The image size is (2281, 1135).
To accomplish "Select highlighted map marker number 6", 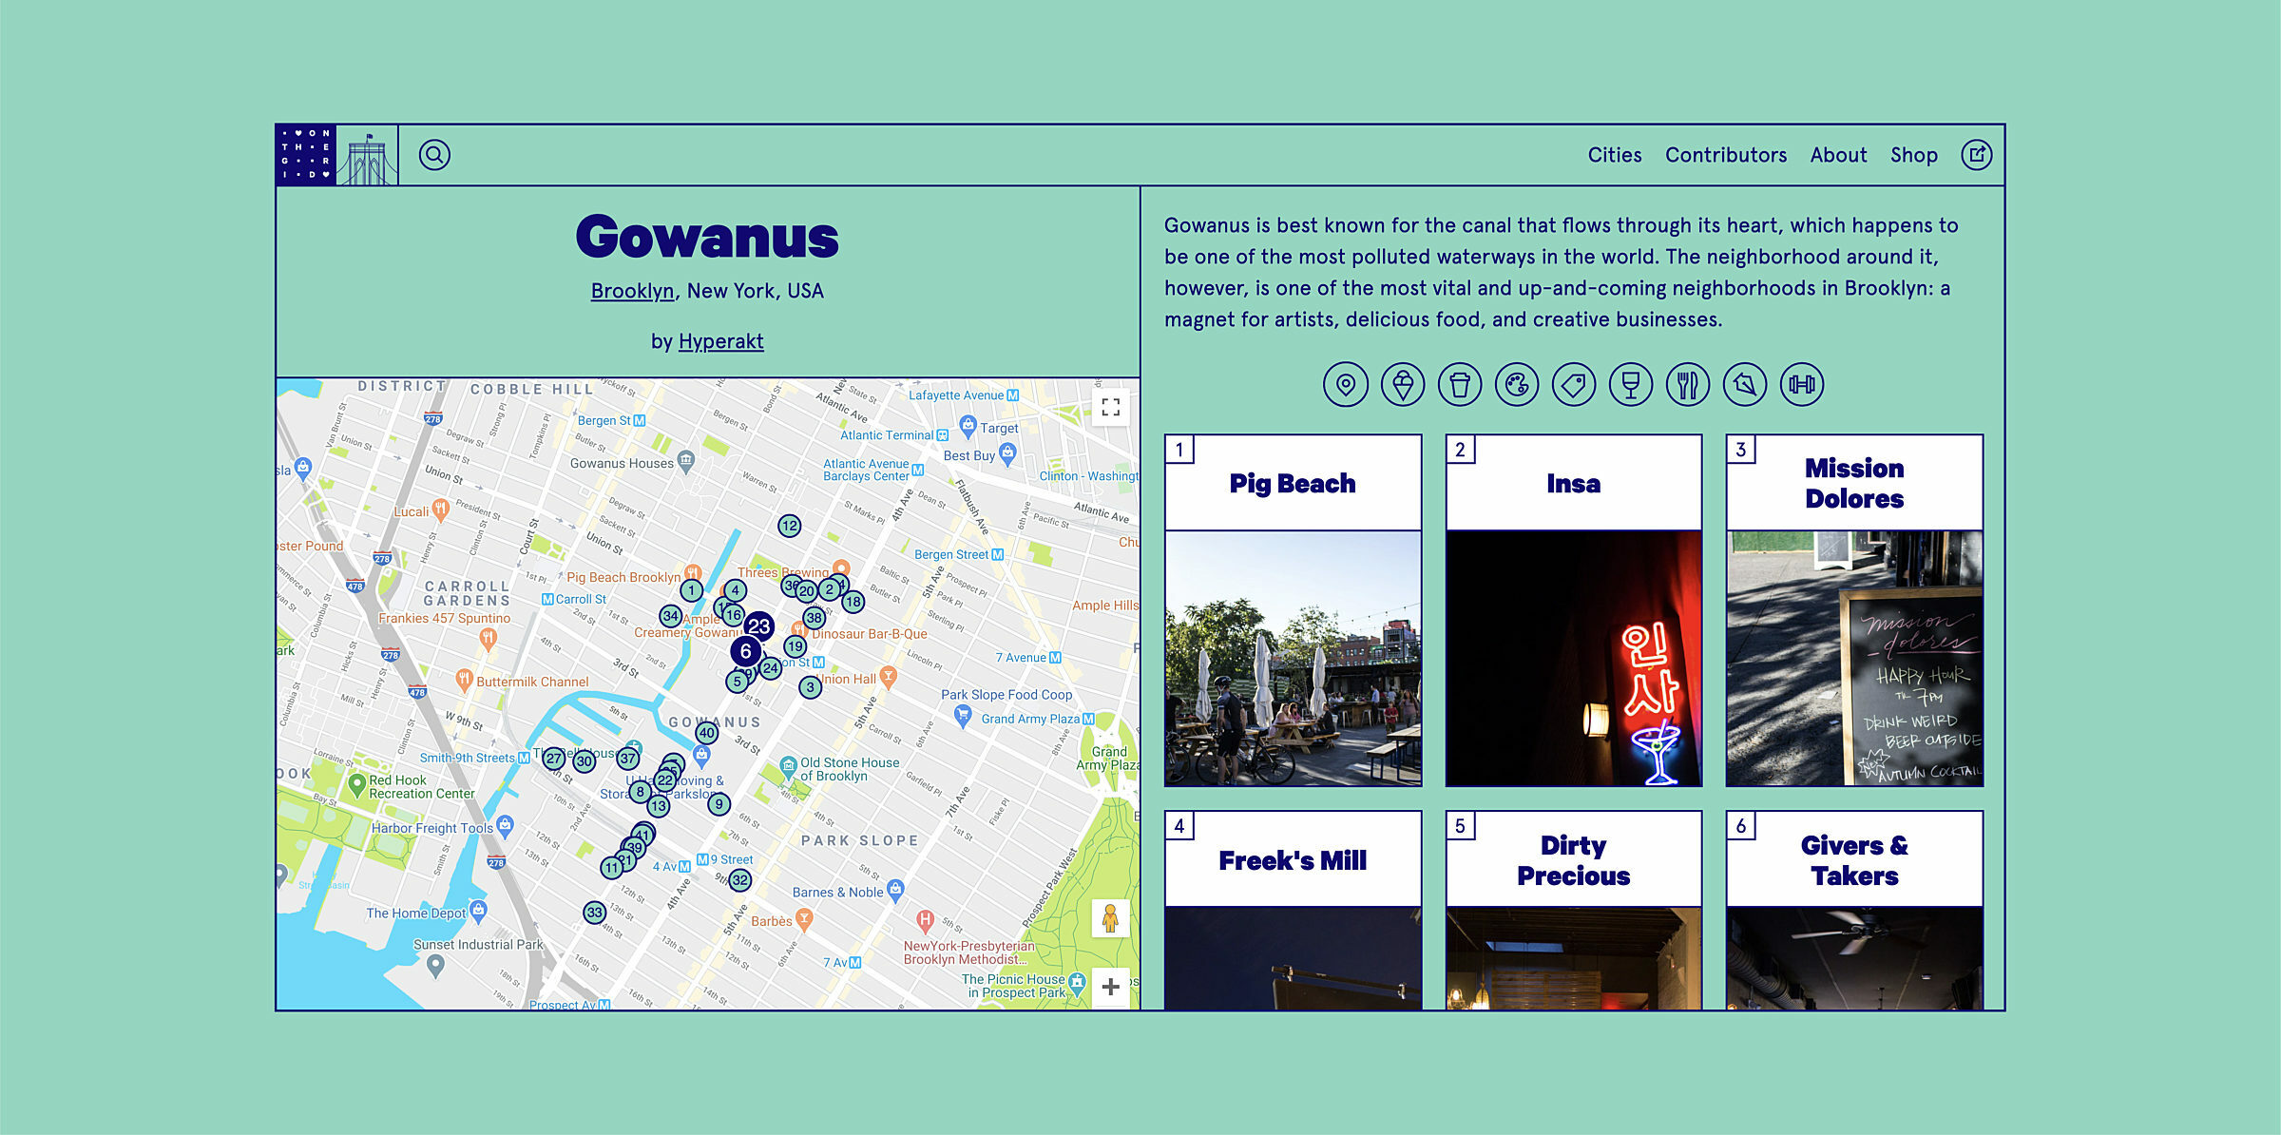I will [x=746, y=651].
